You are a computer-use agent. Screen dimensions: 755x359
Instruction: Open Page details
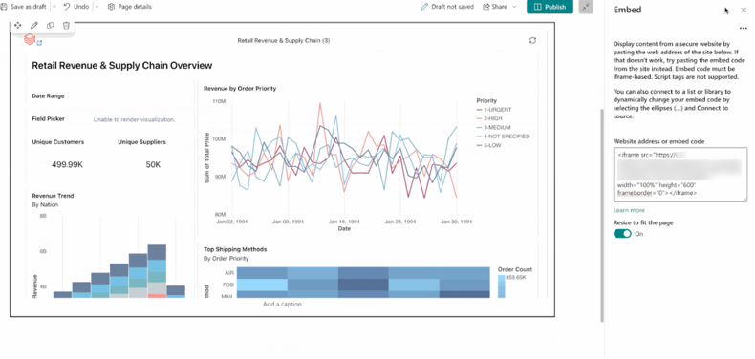click(x=130, y=7)
